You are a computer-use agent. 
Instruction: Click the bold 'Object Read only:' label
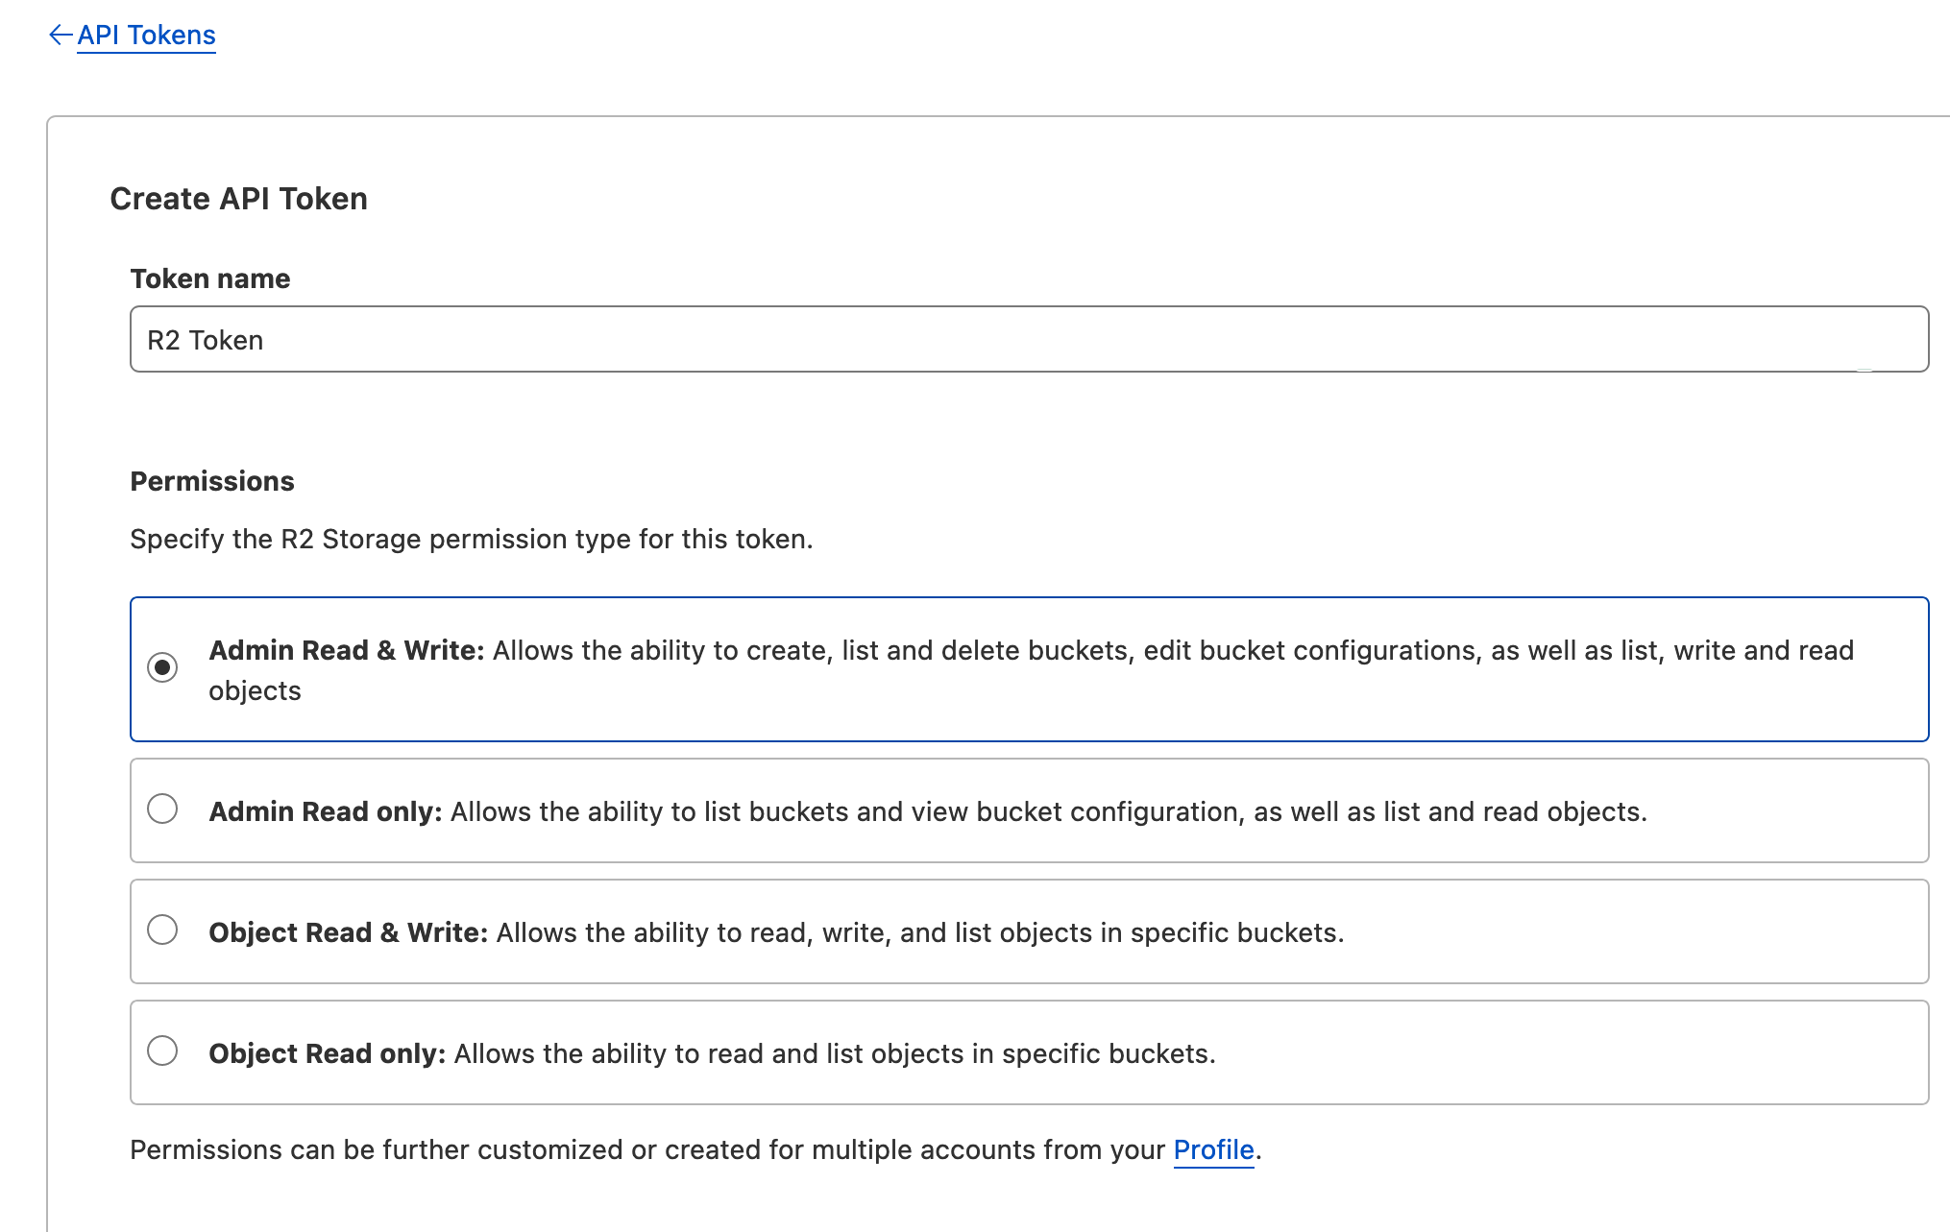point(327,1054)
